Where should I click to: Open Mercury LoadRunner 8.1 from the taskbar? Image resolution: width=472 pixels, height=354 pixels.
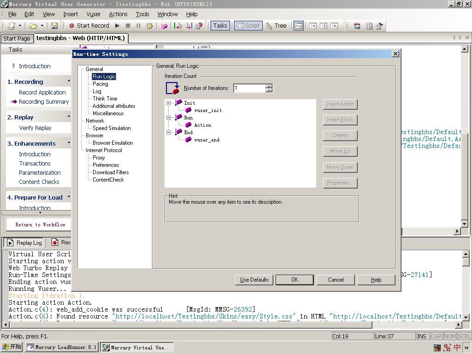[61, 347]
